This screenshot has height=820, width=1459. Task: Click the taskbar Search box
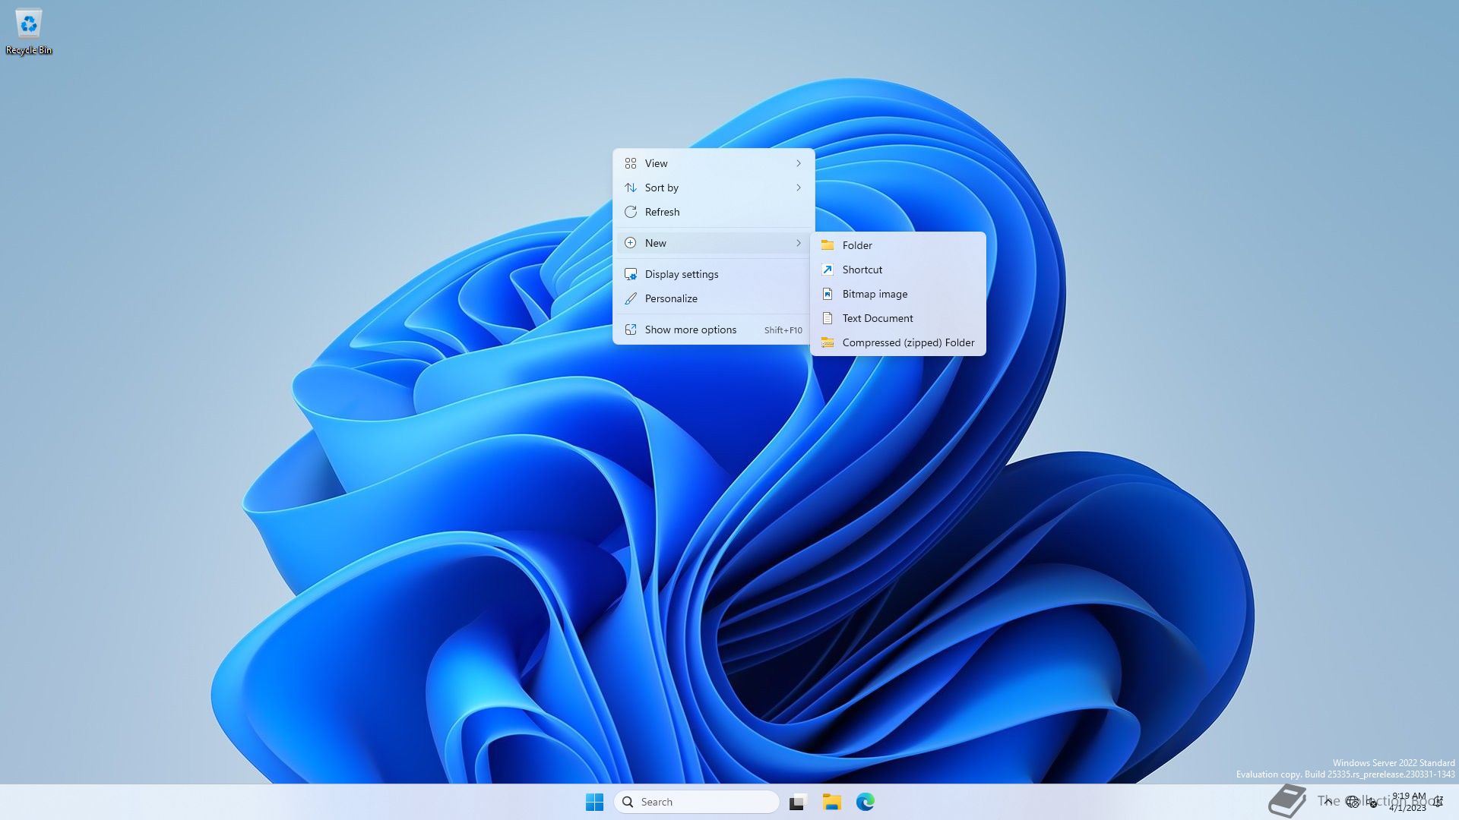click(x=696, y=802)
